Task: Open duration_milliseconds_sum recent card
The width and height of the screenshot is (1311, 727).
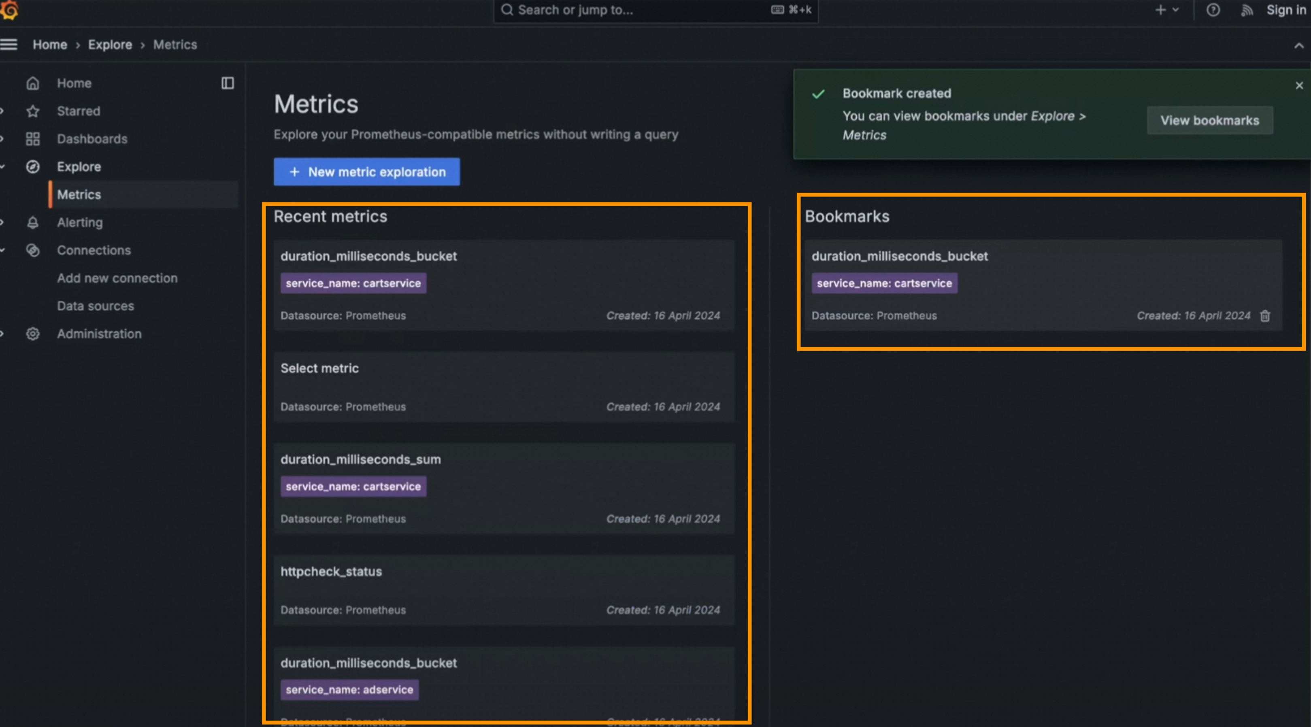Action: click(x=504, y=488)
